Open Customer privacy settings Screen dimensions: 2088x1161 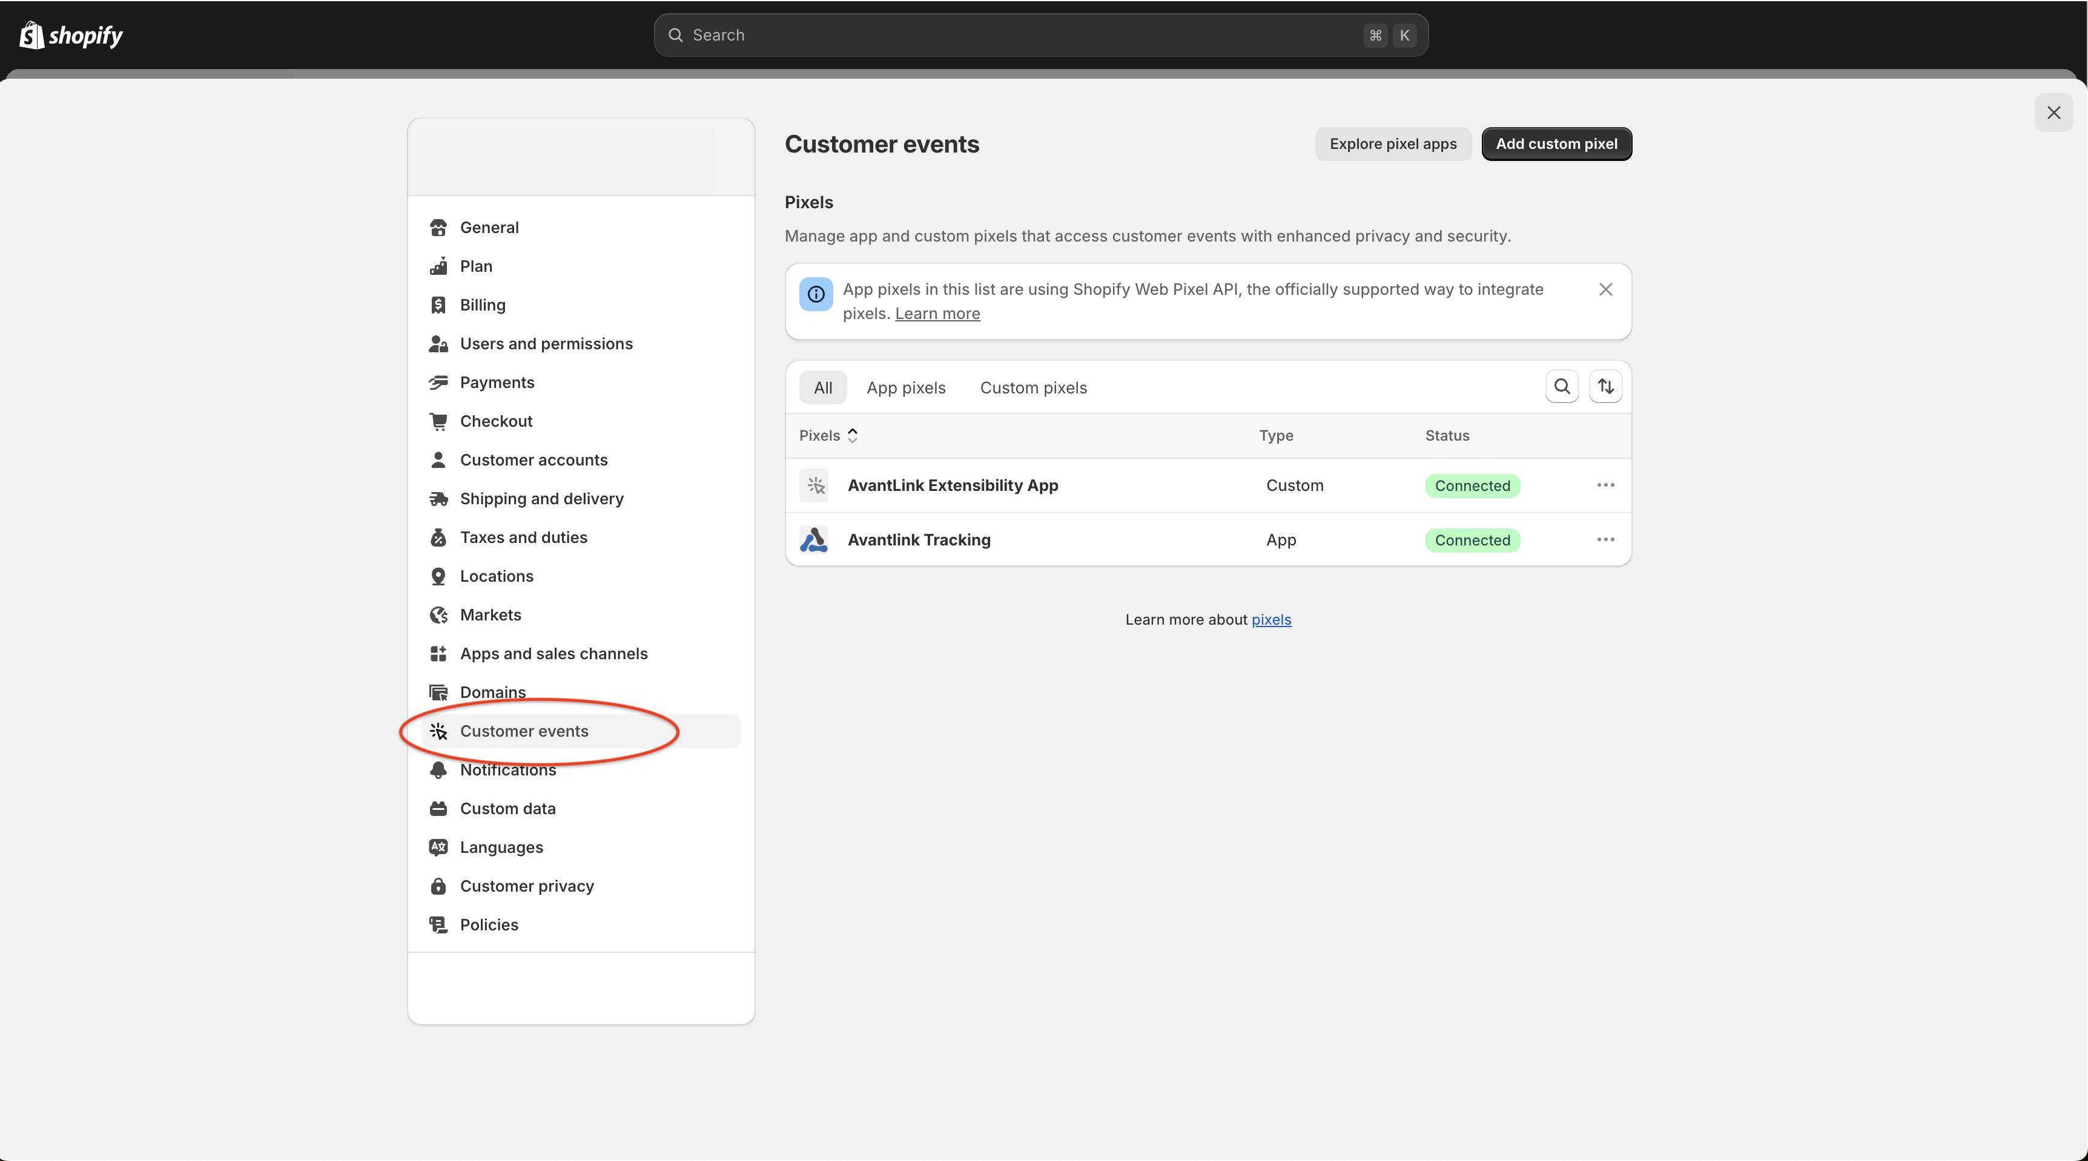click(x=581, y=886)
